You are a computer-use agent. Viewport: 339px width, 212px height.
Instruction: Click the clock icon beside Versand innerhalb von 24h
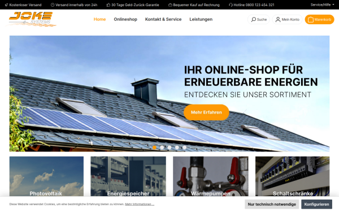pos(53,5)
